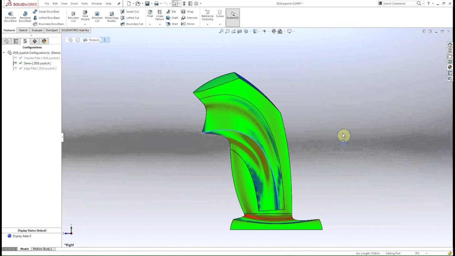Choose the Boundary Cut tool
This screenshot has height=256, width=455.
(132, 24)
